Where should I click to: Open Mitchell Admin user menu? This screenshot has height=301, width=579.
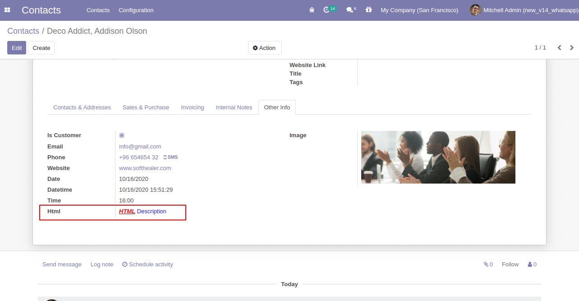(x=524, y=10)
